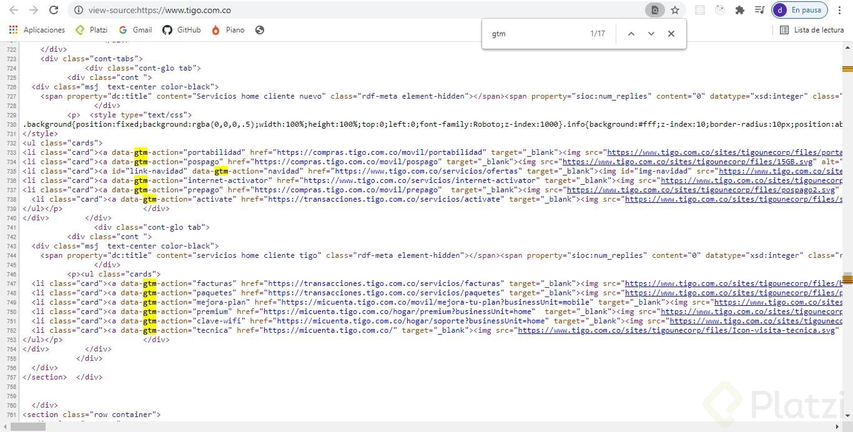Viewport: 853px width, 432px height.
Task: Open the paquetes row image link on line 748
Action: (734, 293)
